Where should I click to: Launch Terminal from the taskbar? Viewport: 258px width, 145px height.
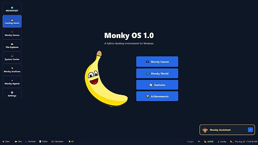(x=31, y=141)
